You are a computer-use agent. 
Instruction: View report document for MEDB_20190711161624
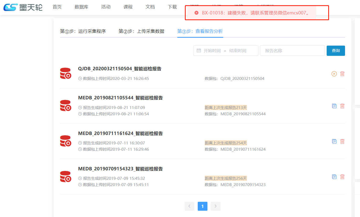tap(334, 142)
